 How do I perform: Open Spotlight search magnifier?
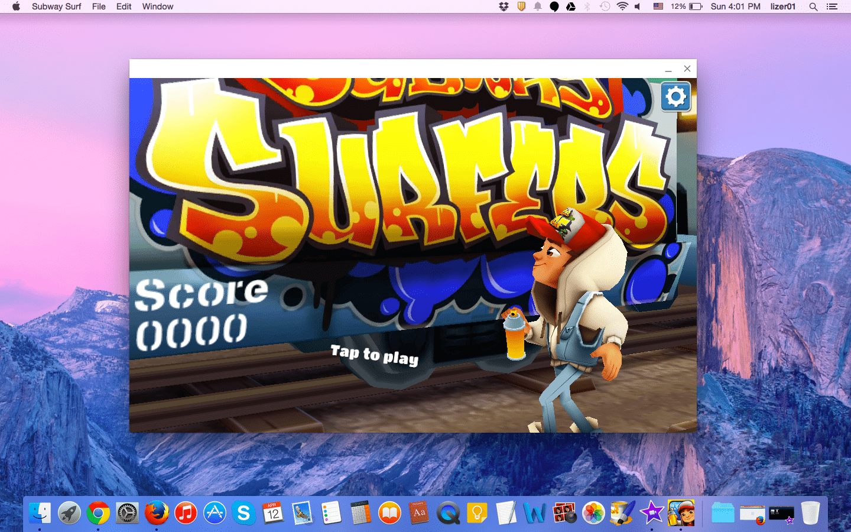pos(813,7)
